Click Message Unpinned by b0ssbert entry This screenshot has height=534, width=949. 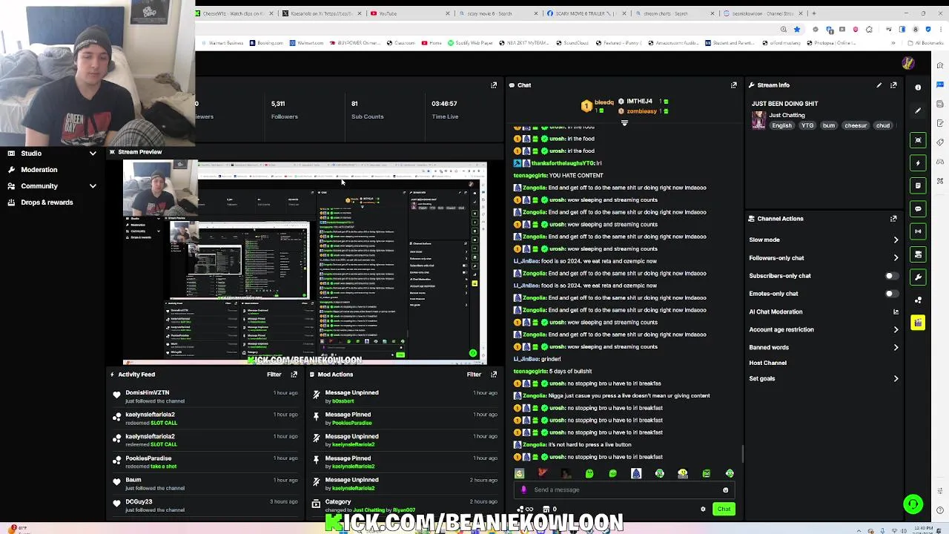(x=405, y=397)
